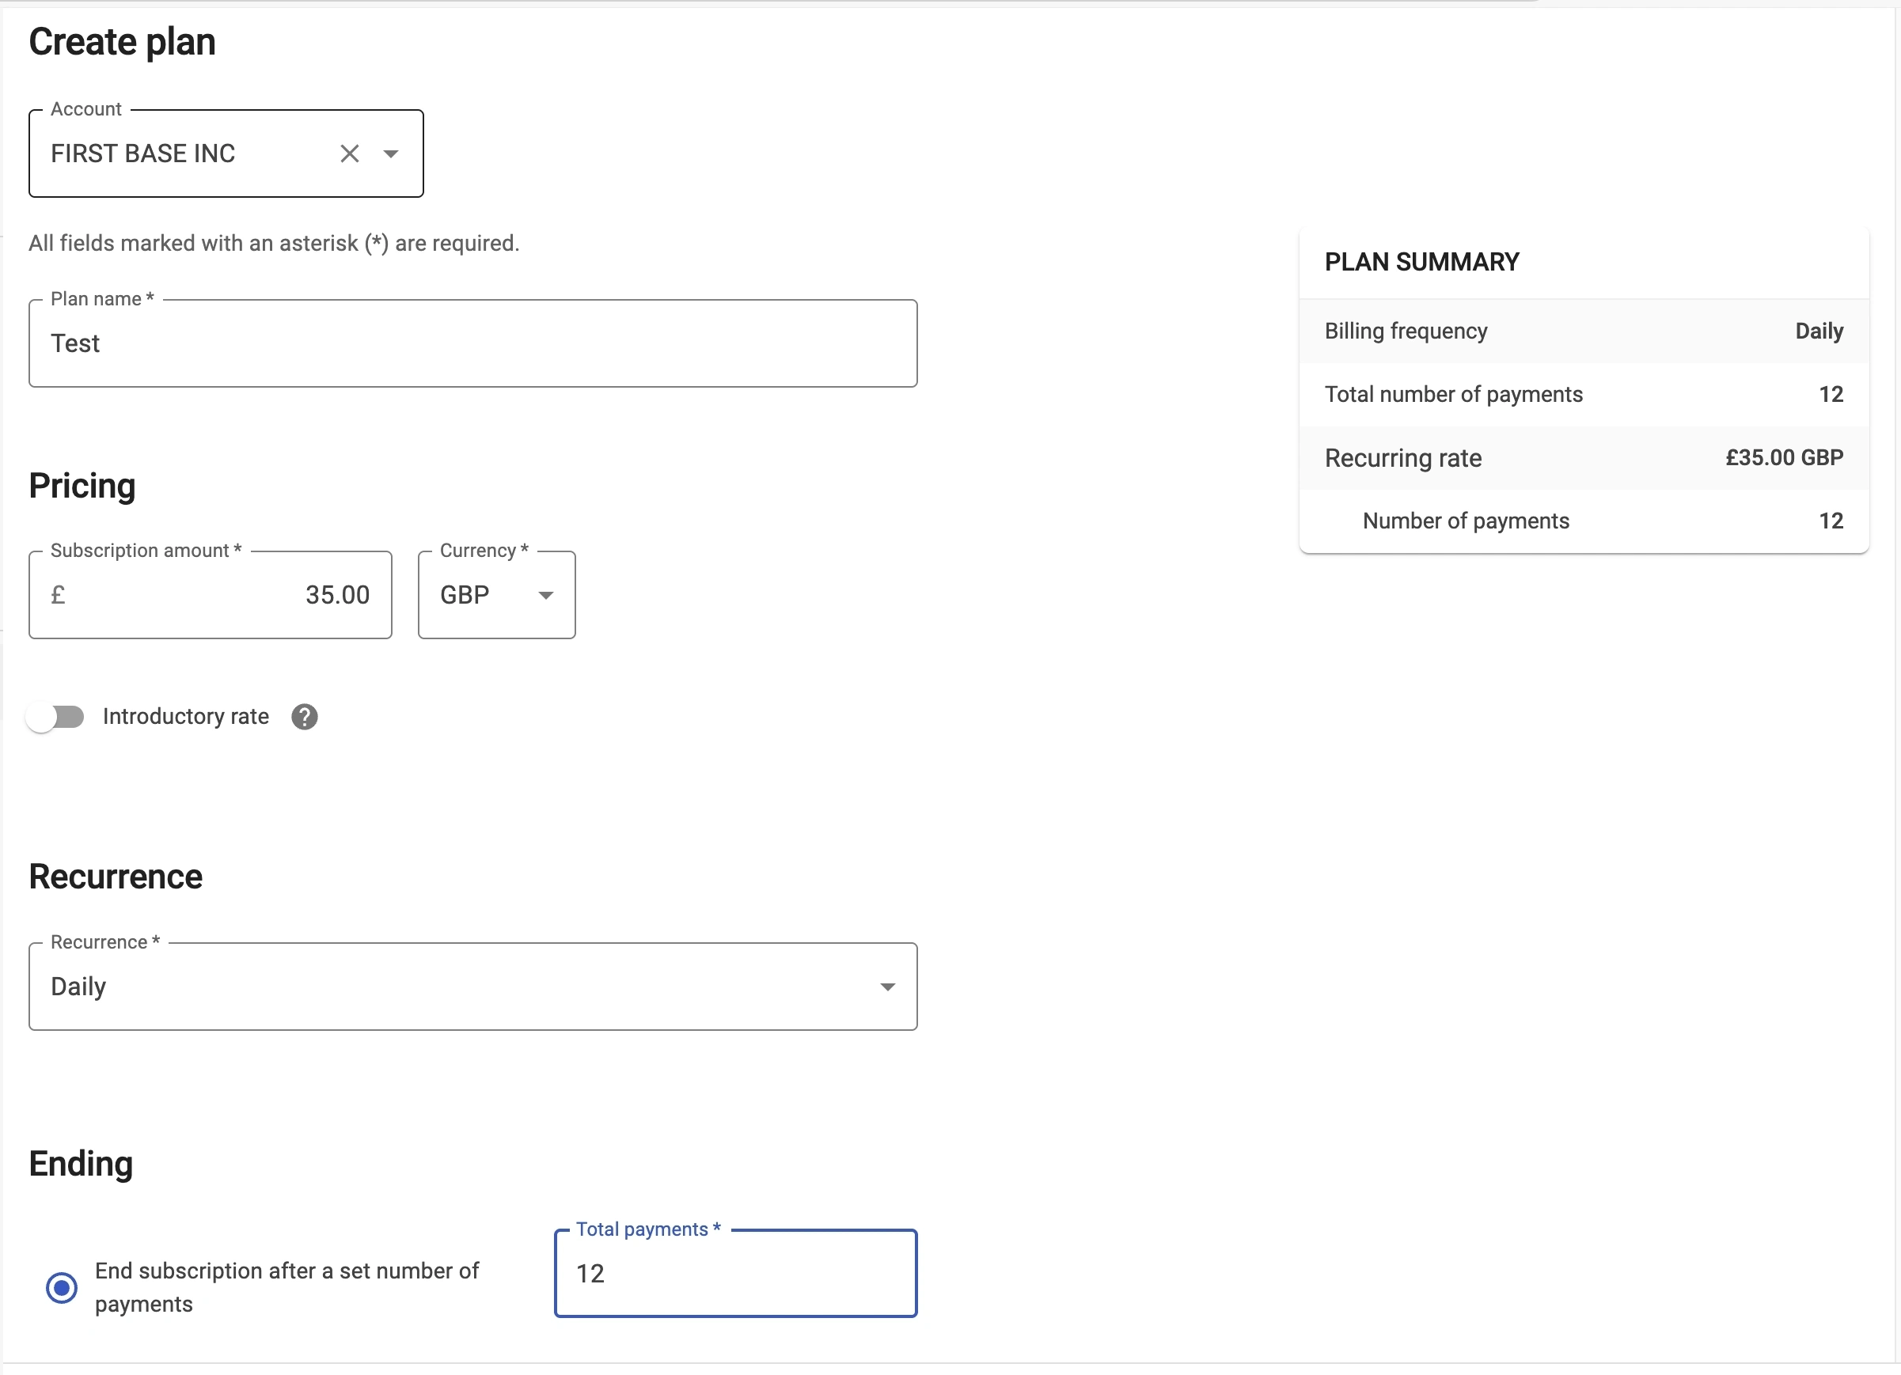Open the Account dropdown arrow
Image resolution: width=1901 pixels, height=1375 pixels.
click(x=391, y=153)
